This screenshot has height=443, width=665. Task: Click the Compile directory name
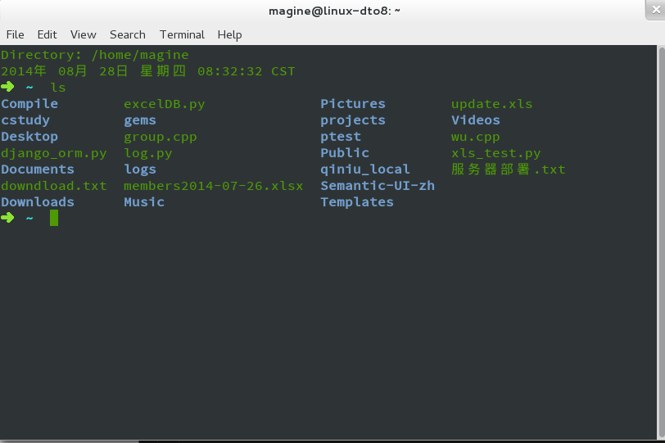tap(29, 104)
